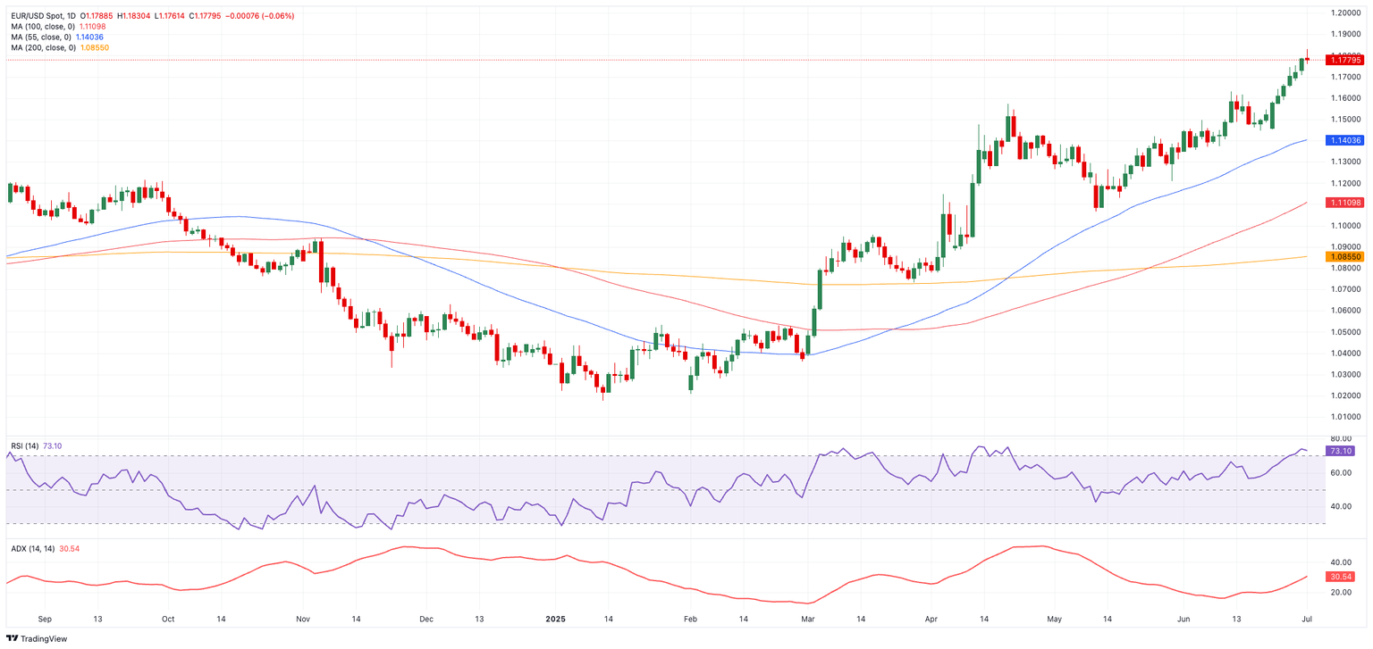1373x649 pixels.
Task: Click the 80.00 RSI scale label
Action: click(1340, 439)
